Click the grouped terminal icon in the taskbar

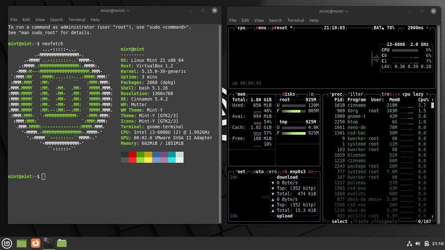(x=49, y=243)
